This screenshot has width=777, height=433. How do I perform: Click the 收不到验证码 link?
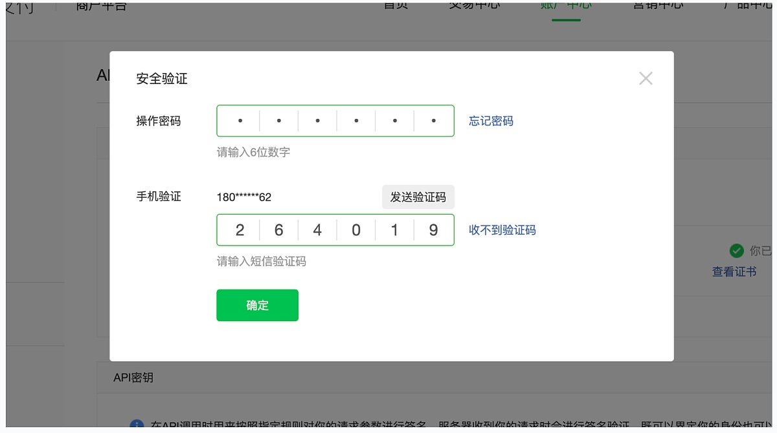502,230
